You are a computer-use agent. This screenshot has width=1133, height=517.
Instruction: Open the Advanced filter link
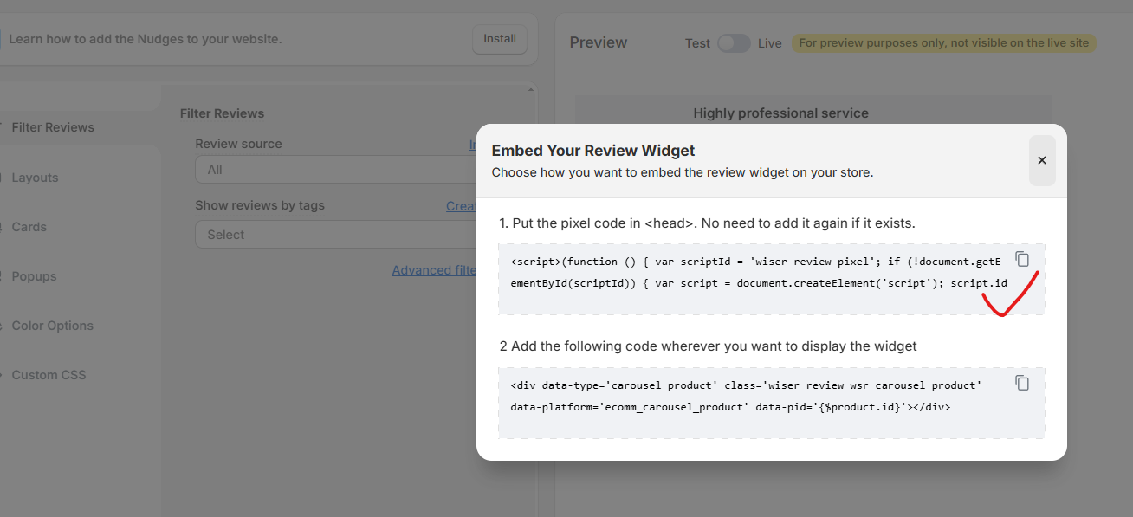point(435,270)
